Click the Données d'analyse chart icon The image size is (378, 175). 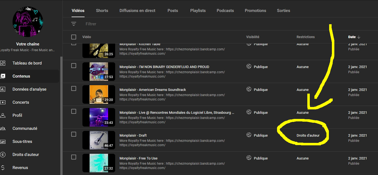pos(3,89)
